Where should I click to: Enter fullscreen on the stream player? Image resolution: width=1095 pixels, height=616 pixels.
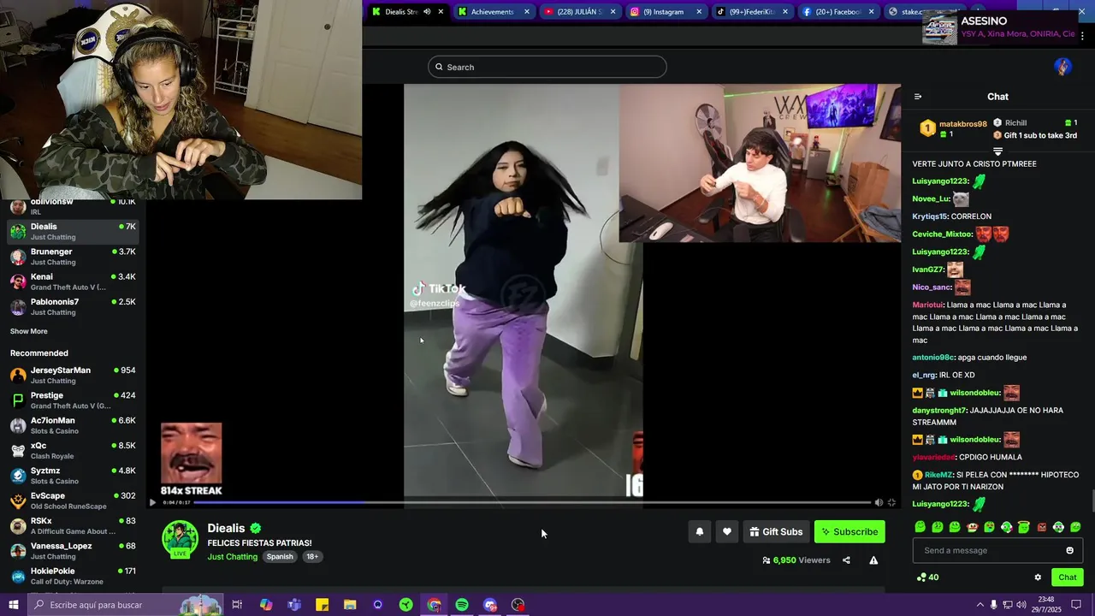click(x=891, y=502)
